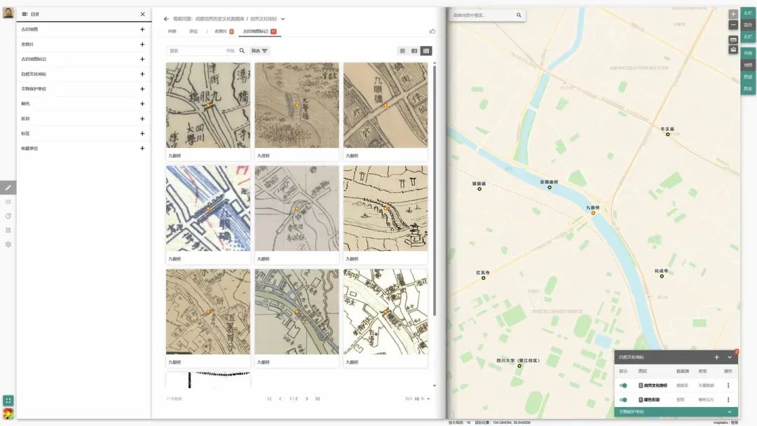Switch to the 评论 tab

(x=193, y=32)
